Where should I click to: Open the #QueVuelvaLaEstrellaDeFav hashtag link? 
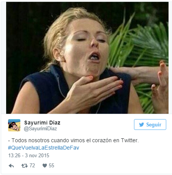pos(43,148)
